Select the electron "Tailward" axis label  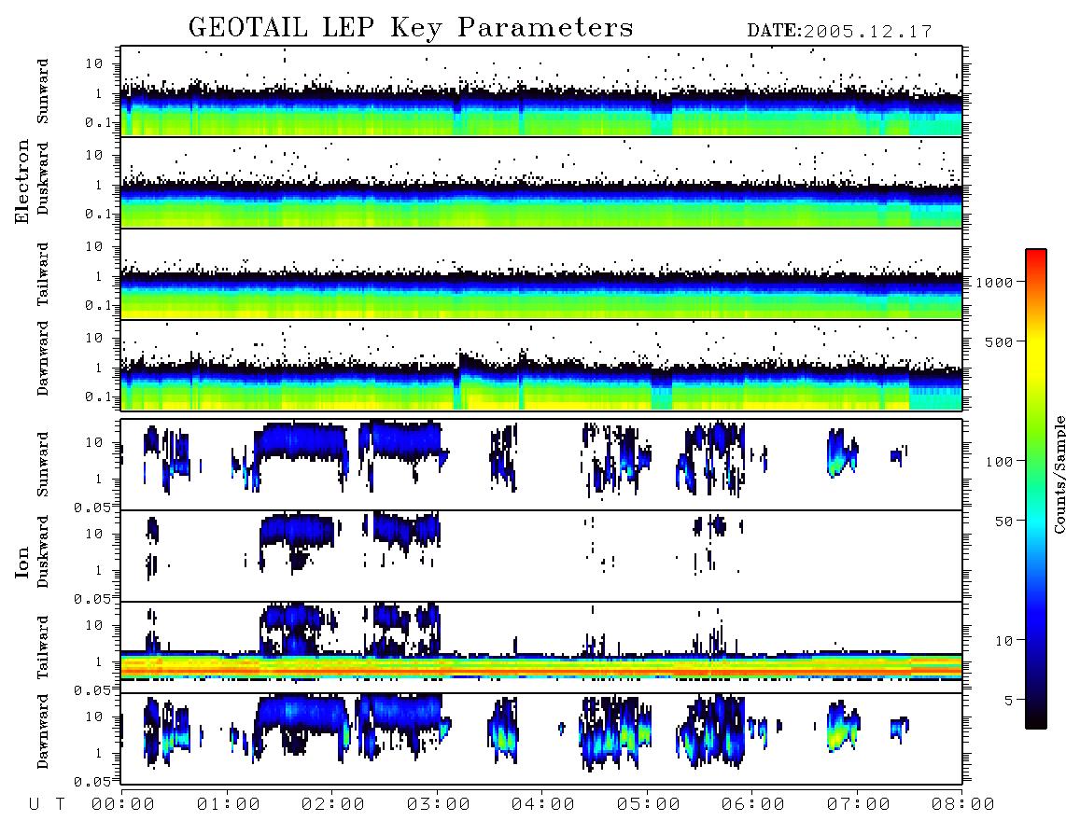click(44, 274)
